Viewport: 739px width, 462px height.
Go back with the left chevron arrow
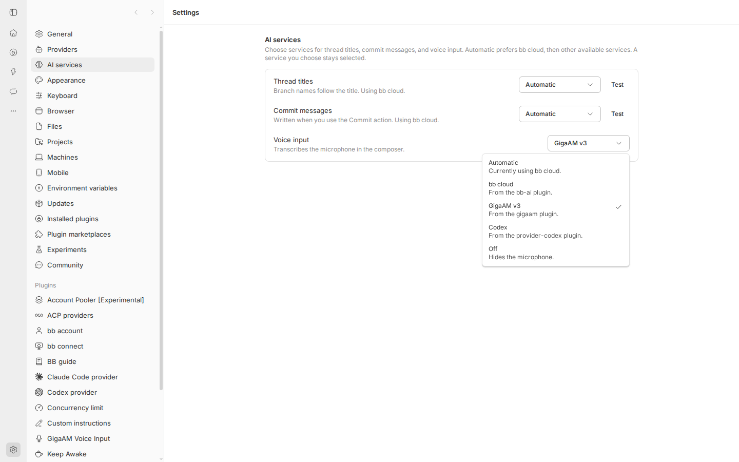136,12
